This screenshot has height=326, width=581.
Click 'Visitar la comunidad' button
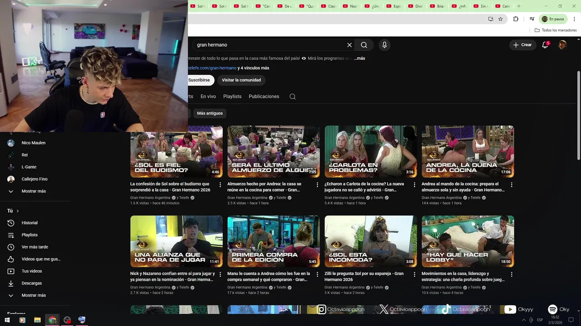pos(241,80)
